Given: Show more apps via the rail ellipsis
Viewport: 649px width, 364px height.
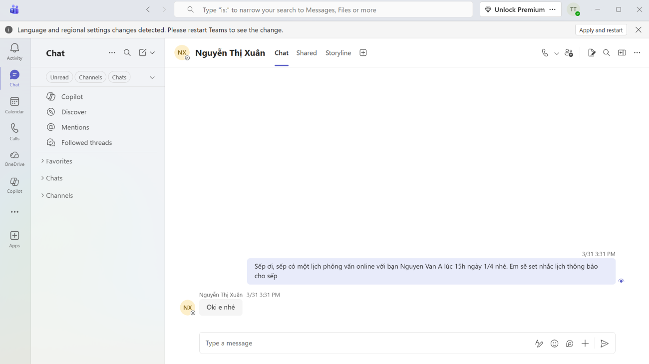Looking at the screenshot, I should click(x=14, y=212).
